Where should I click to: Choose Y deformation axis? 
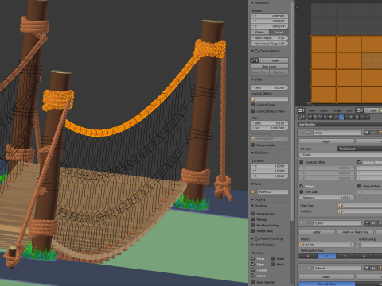(326, 256)
